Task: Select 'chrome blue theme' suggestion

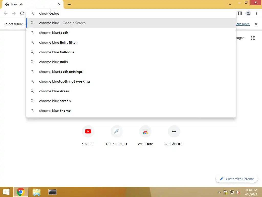Action: point(131,111)
